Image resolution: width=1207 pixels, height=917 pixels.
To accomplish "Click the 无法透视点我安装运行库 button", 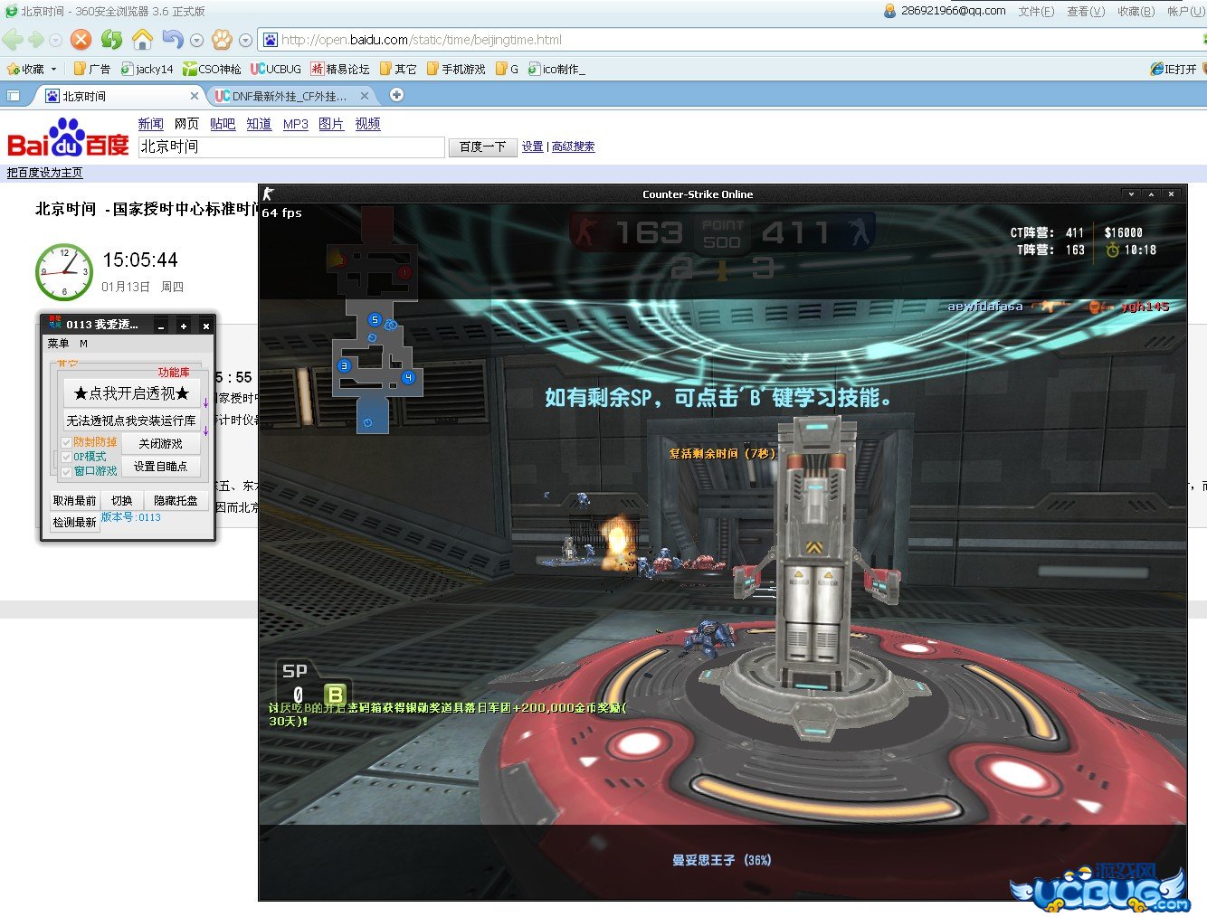I will (131, 421).
